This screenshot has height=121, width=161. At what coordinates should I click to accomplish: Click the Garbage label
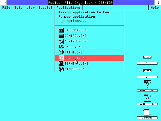coord(147,118)
